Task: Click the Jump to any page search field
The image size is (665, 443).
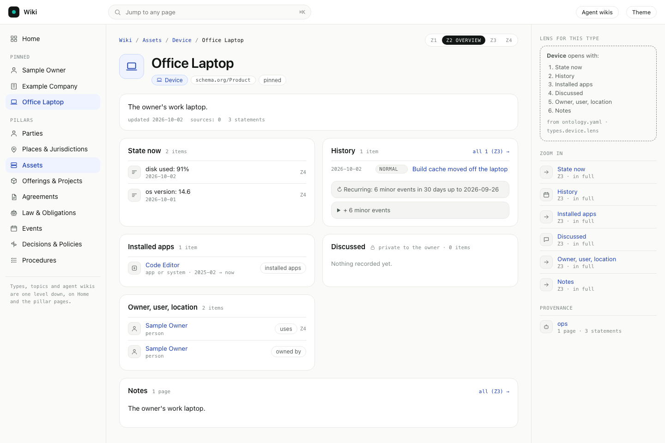Action: pyautogui.click(x=210, y=12)
